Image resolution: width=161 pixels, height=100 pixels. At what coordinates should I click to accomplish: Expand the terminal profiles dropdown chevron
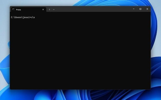(54, 9)
